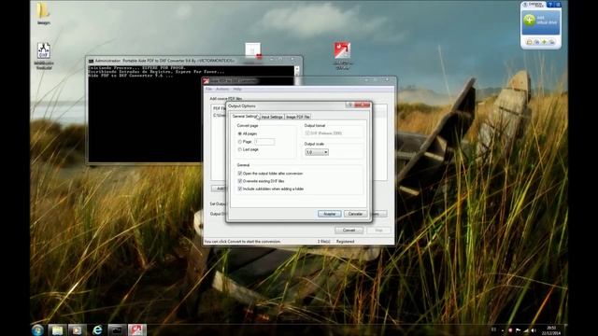Click the Convert button in main window
The height and width of the screenshot is (336, 598).
click(x=349, y=231)
